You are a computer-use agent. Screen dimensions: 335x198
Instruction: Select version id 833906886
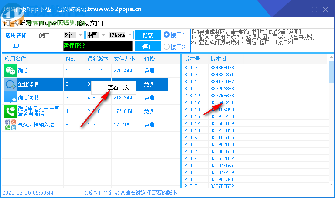pos(222,89)
